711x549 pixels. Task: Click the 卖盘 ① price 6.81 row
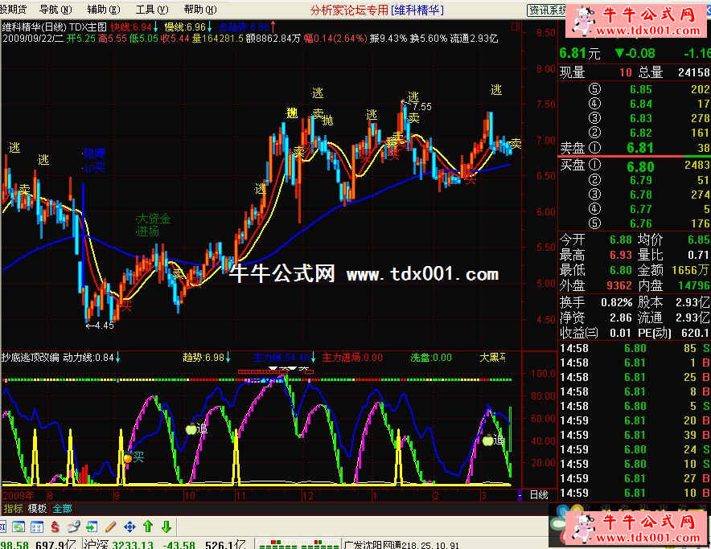635,148
